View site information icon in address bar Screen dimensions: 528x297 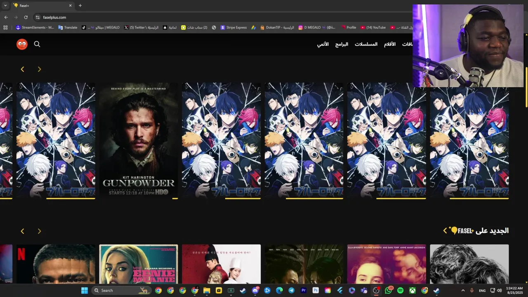(x=38, y=17)
